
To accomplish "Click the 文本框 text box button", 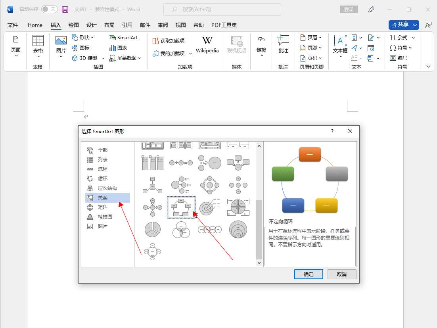I will [x=340, y=46].
